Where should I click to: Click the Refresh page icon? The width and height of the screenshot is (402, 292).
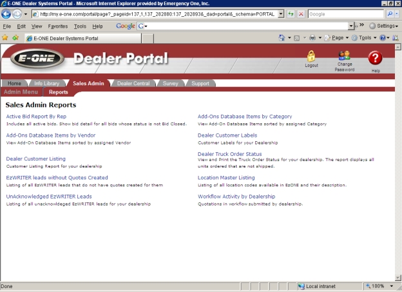point(291,14)
